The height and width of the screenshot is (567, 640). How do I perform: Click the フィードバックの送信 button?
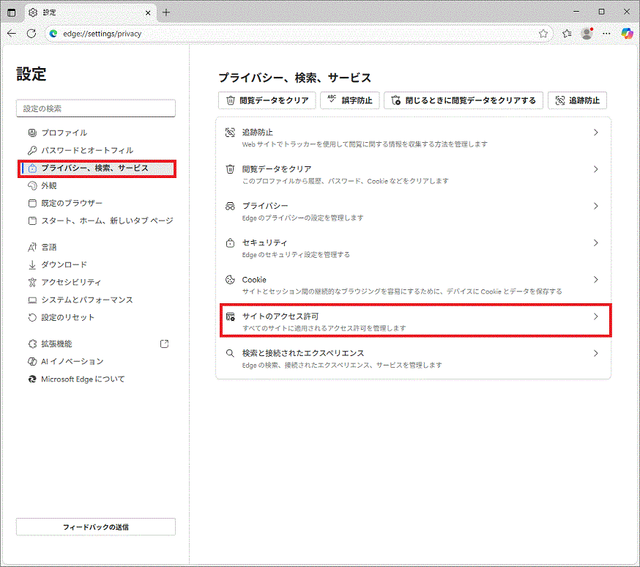pos(96,527)
